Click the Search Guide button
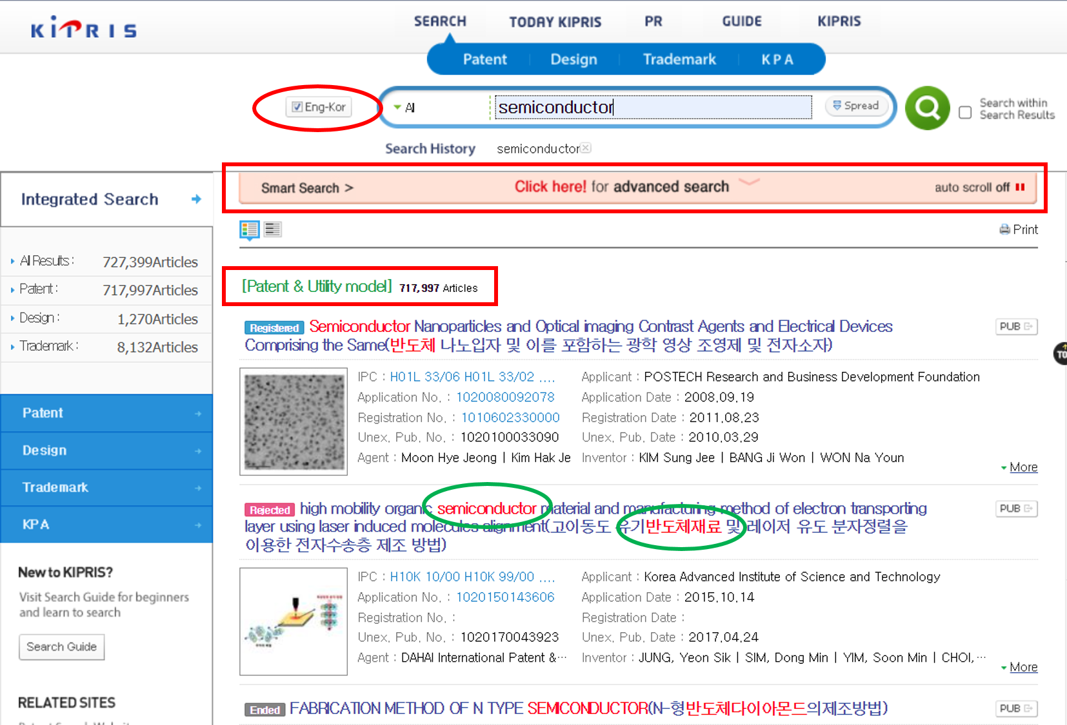This screenshot has width=1067, height=725. point(61,647)
